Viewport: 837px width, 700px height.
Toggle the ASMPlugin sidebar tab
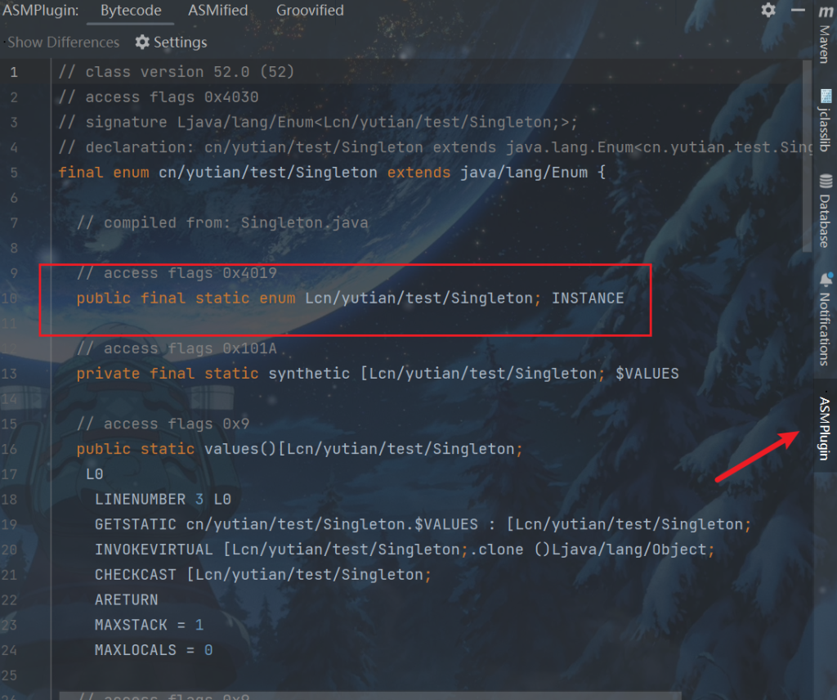(x=825, y=427)
